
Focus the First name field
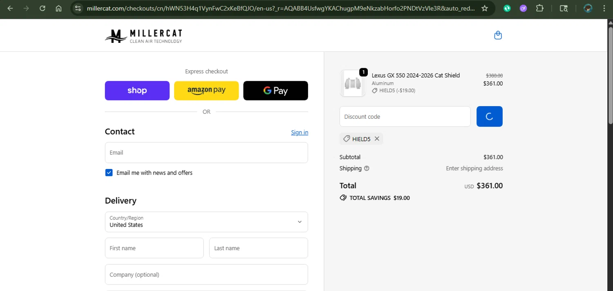tap(154, 248)
